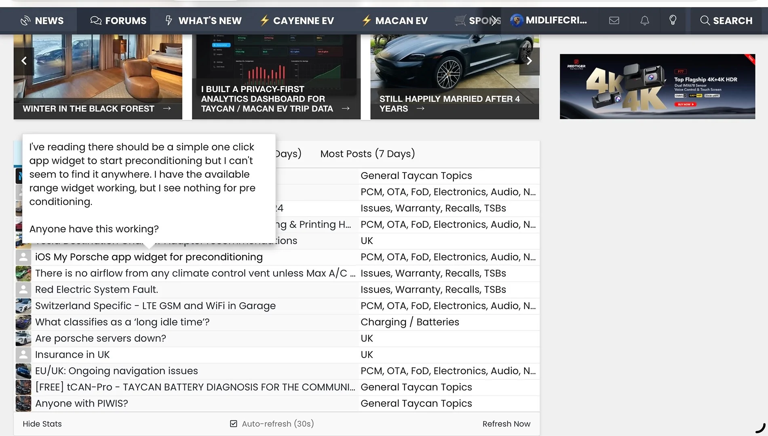Open the Winter in the Black Forest feature
The width and height of the screenshot is (768, 436).
pyautogui.click(x=98, y=77)
